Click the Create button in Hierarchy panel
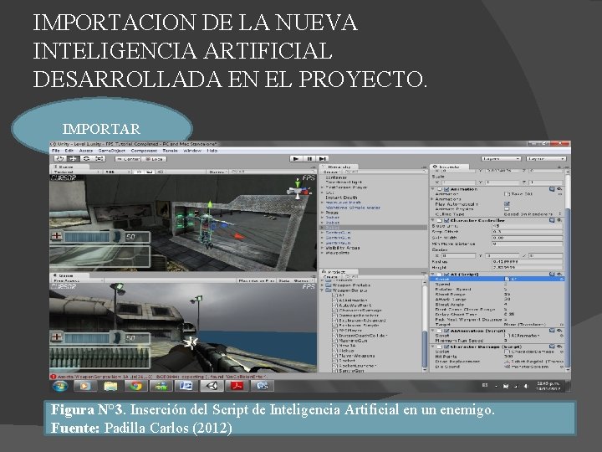 coord(330,172)
